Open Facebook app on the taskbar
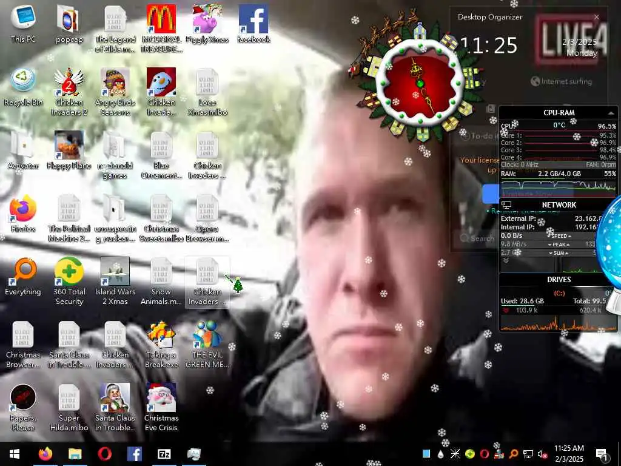This screenshot has width=621, height=466. coord(134,454)
